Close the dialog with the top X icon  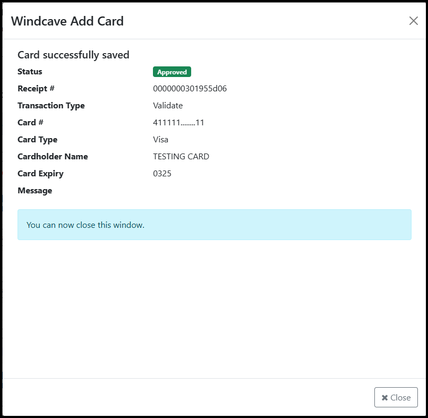pos(413,21)
